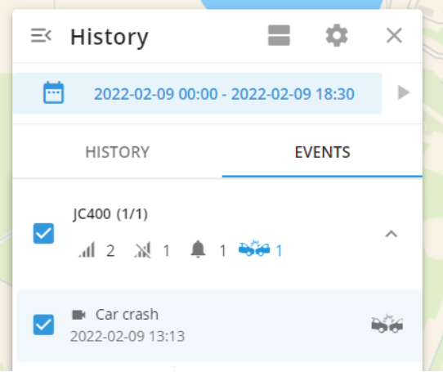The width and height of the screenshot is (443, 372).
Task: Filter by signal connection events icon
Action: (87, 250)
